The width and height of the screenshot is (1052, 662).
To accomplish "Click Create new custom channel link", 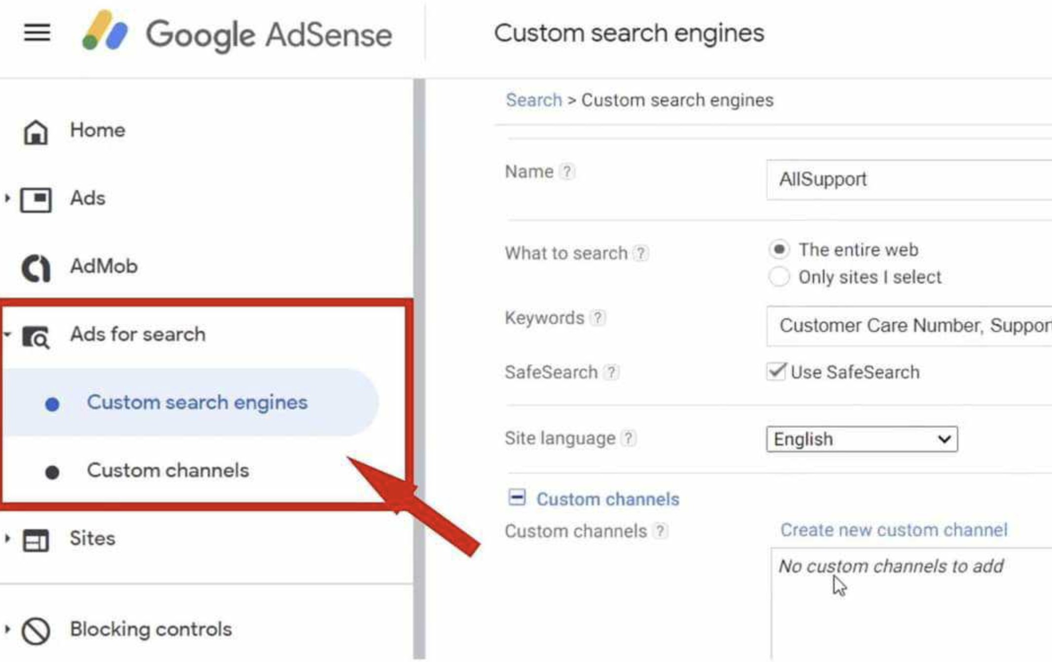I will click(x=893, y=530).
